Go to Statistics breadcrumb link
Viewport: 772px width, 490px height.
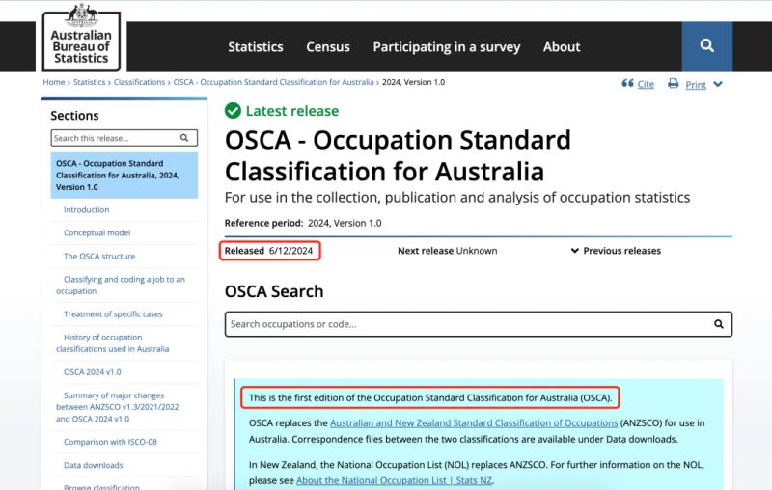coord(89,82)
